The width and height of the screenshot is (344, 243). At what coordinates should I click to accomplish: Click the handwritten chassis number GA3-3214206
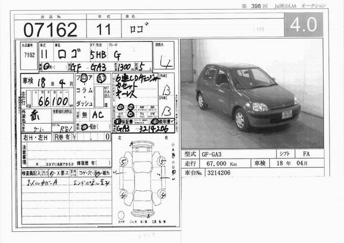tap(142, 129)
